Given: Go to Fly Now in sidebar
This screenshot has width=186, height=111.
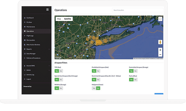Looking at the screenshot, I should pyautogui.click(x=29, y=22).
